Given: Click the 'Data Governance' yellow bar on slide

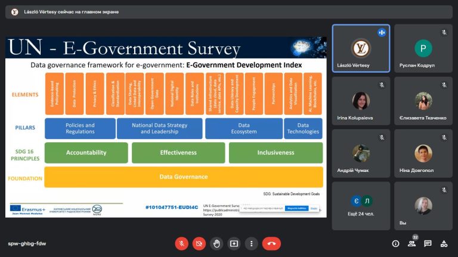Looking at the screenshot, I should click(x=184, y=177).
